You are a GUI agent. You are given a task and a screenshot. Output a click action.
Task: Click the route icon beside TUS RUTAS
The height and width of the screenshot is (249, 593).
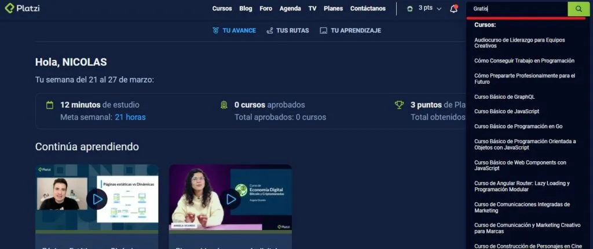pyautogui.click(x=270, y=31)
